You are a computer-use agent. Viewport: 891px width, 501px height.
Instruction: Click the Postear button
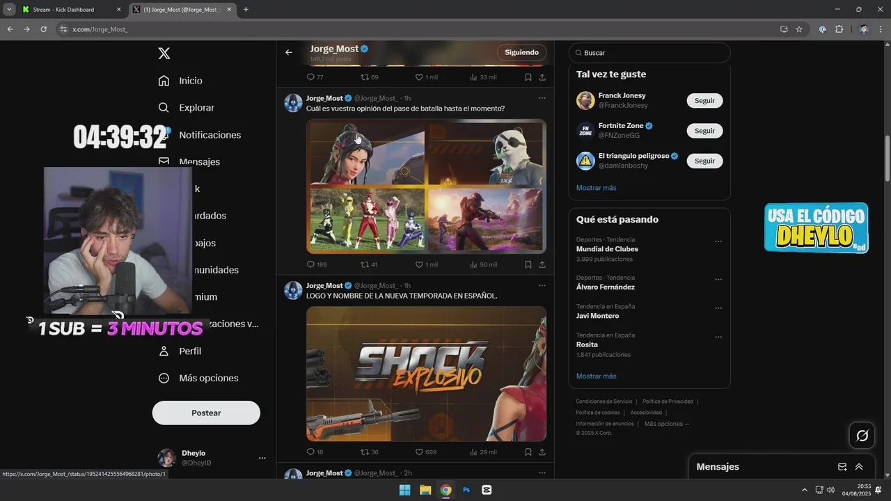(x=206, y=413)
